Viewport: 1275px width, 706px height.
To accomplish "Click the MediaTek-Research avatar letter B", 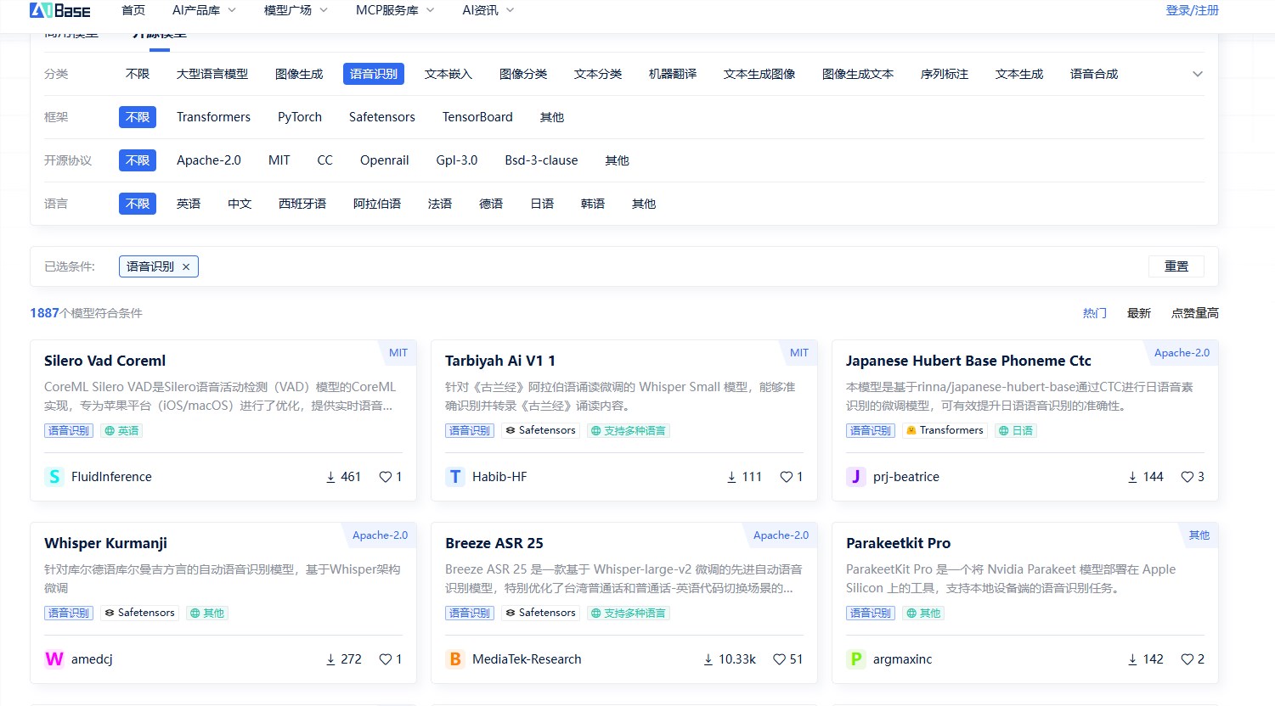I will click(x=455, y=659).
